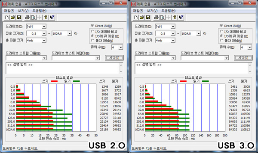Click yellow Help question icon in USB 3.0 window

click(175, 18)
